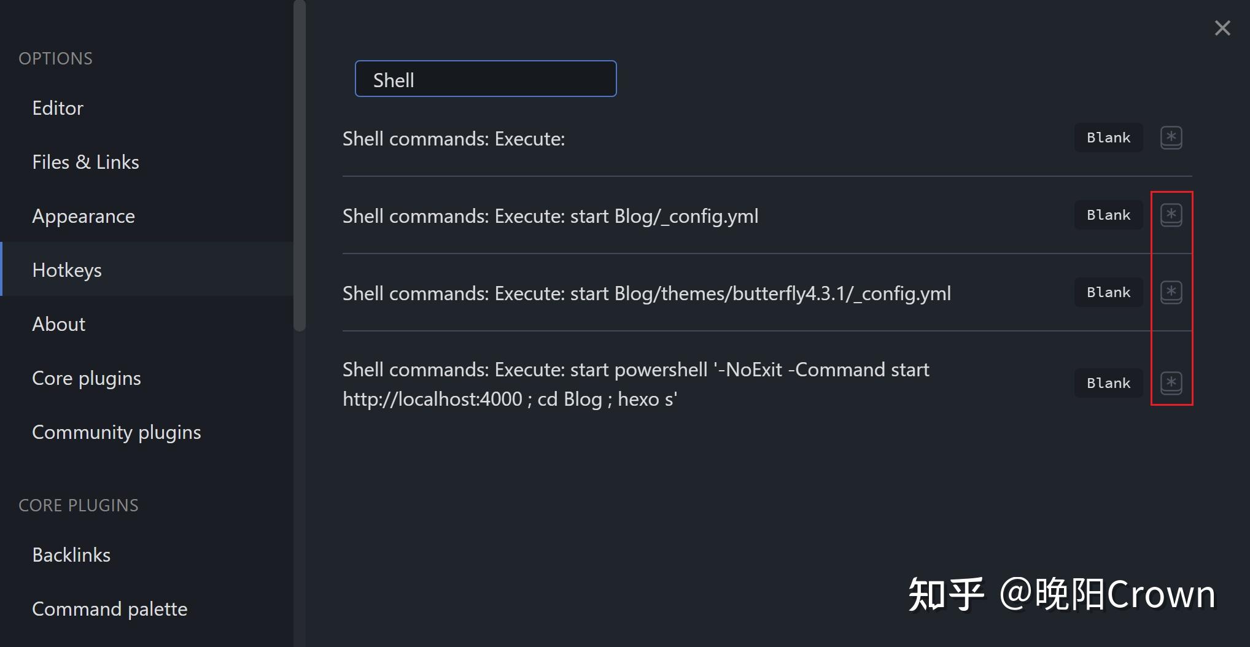The height and width of the screenshot is (647, 1250).
Task: Close the settings window with X
Action: 1222,28
